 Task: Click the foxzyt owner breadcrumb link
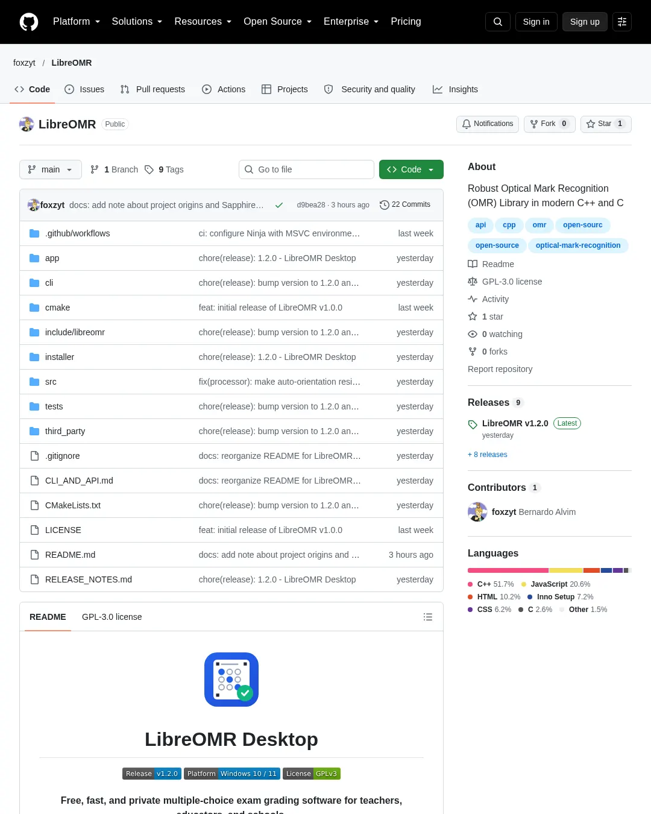24,63
